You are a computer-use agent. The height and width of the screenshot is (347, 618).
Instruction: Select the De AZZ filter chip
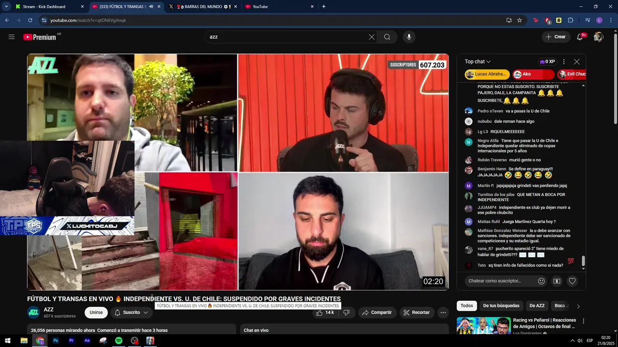click(x=537, y=306)
